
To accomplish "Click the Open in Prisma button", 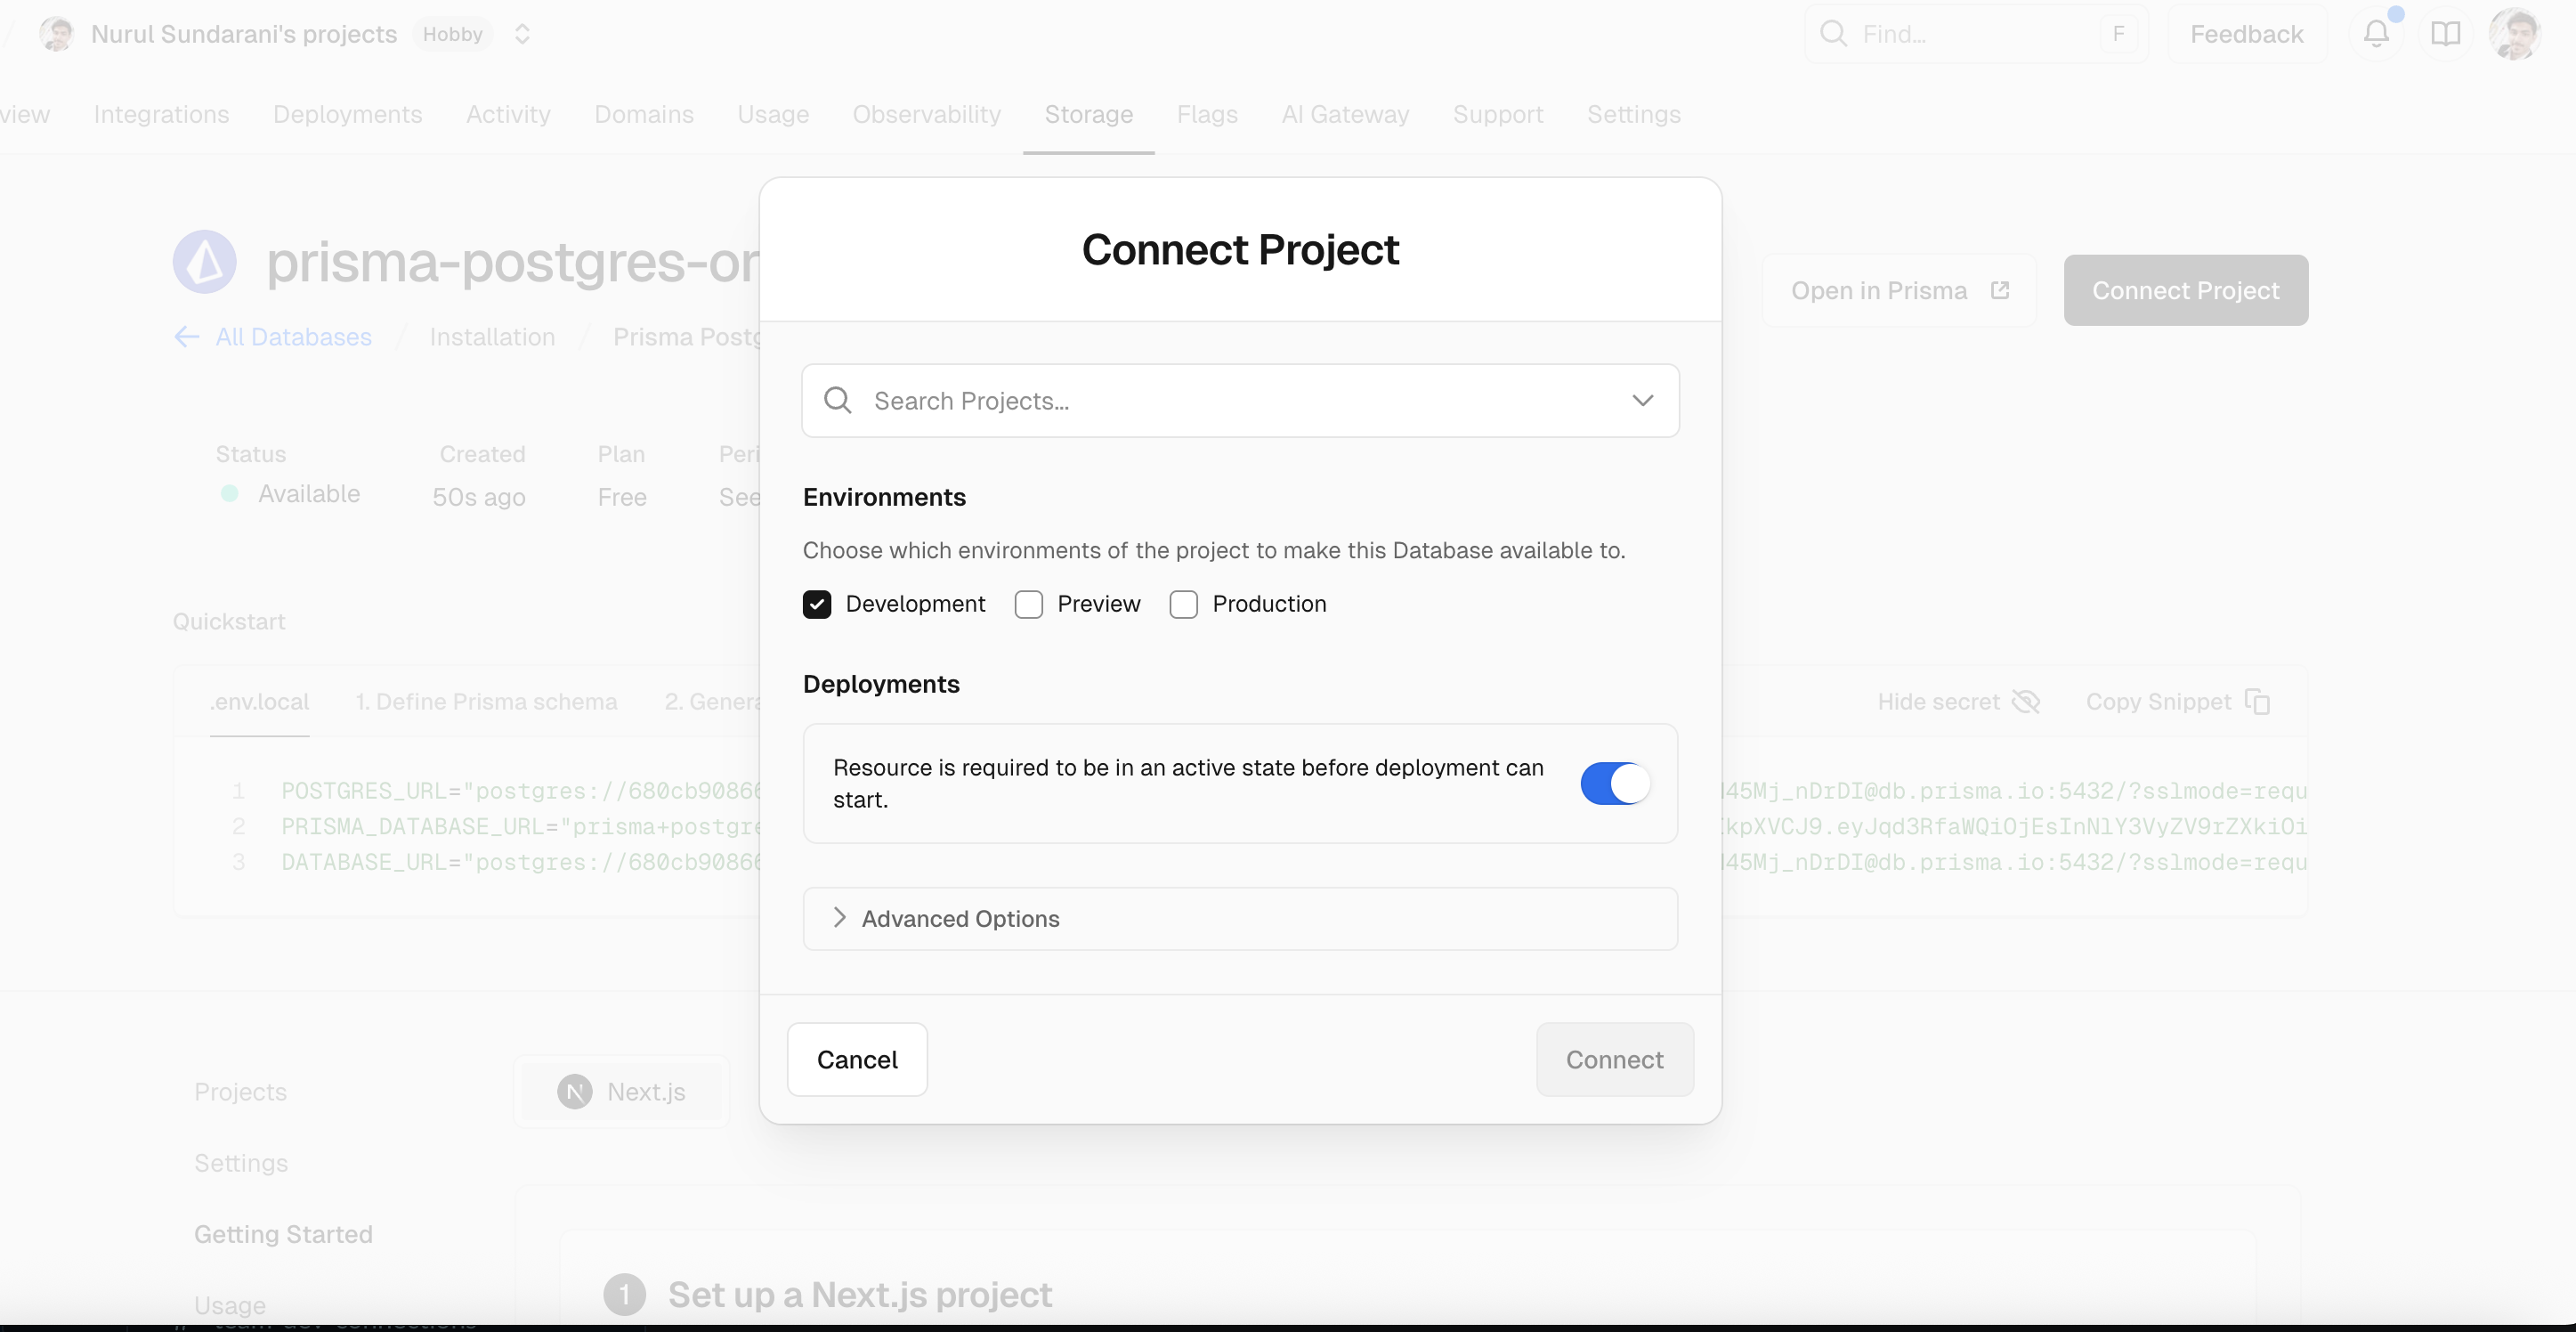I will (x=1899, y=290).
